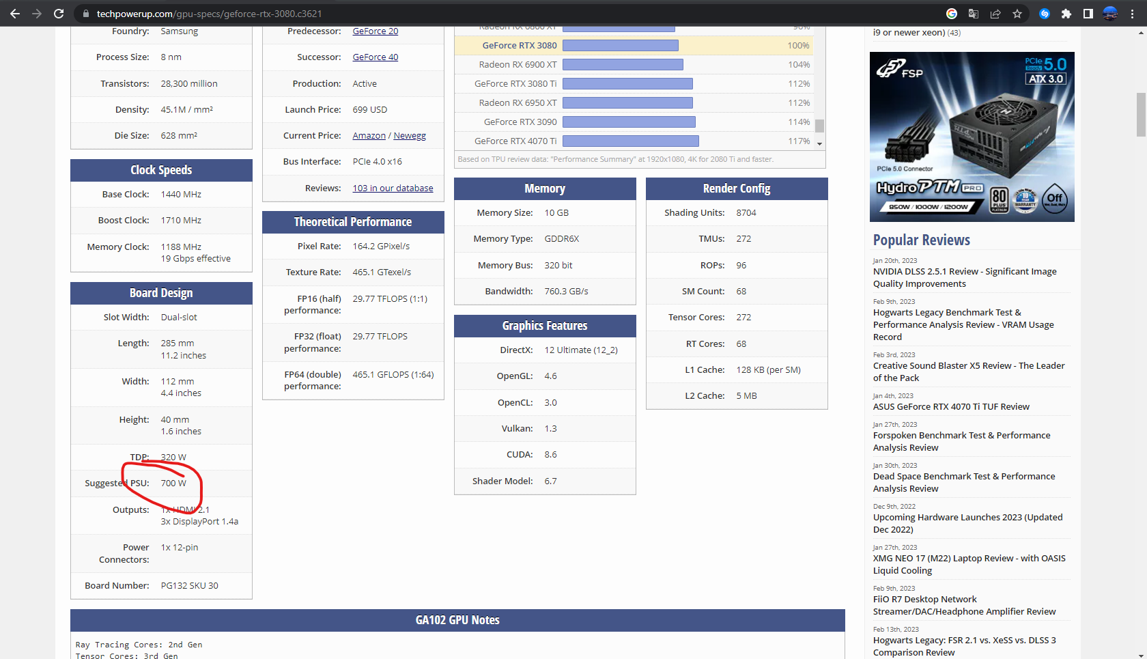Open the FSP Hydro PTM Pro advertisement
Screen dimensions: 1147x659
tap(972, 137)
